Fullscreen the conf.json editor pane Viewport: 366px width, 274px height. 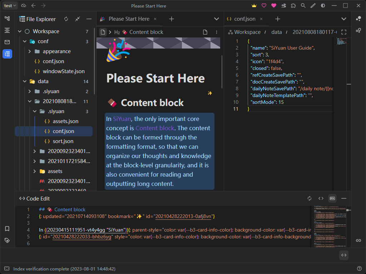[344, 32]
